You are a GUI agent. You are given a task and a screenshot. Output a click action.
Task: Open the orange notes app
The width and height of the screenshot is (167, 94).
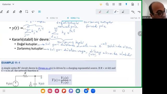click(64, 91)
